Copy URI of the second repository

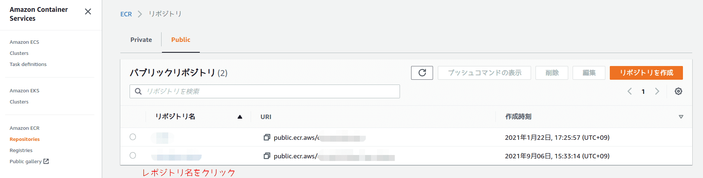(267, 156)
